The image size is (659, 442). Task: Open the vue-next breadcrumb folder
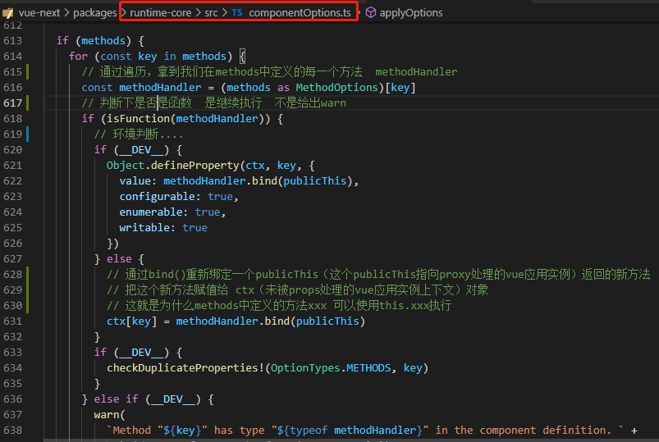point(39,12)
